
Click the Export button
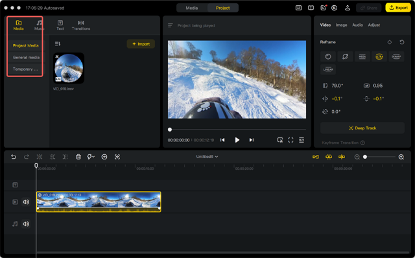(x=398, y=8)
